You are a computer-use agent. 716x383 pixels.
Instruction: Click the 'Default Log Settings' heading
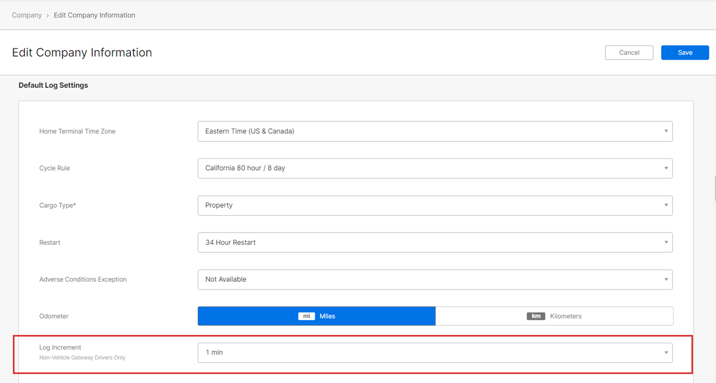[53, 86]
